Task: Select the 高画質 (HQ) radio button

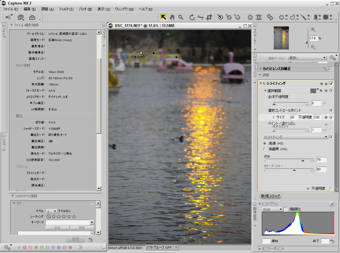Action: 265,149
